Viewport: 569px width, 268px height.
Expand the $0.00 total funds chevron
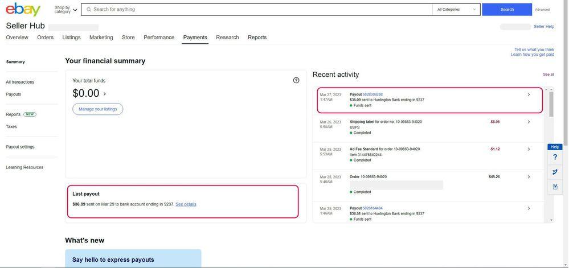tap(104, 93)
